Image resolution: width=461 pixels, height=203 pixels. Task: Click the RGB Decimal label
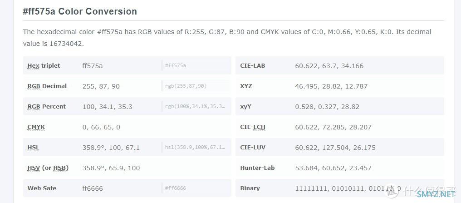(x=47, y=86)
